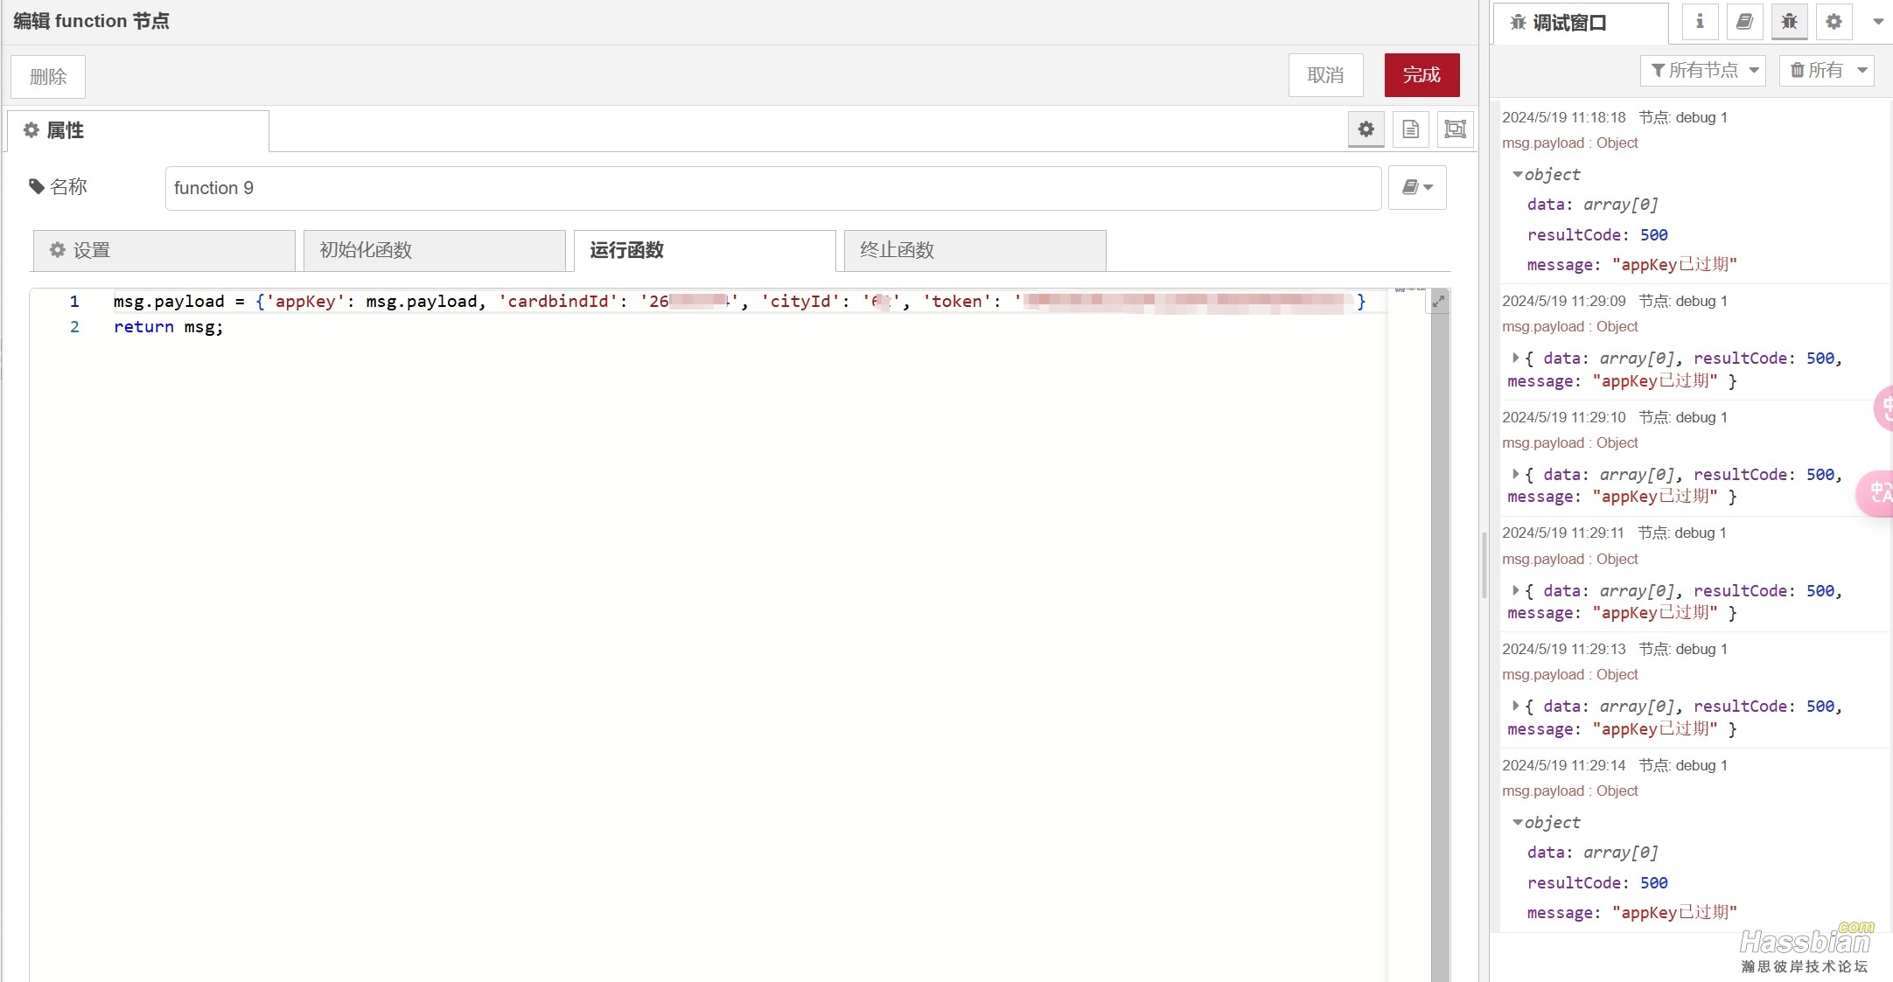The height and width of the screenshot is (982, 1893).
Task: Click line 2 'return msg;' in the editor
Action: click(168, 327)
